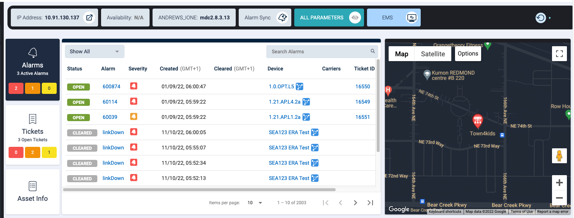
Task: Click topology icon next to 1.0.OPT.L5
Action: pyautogui.click(x=299, y=86)
